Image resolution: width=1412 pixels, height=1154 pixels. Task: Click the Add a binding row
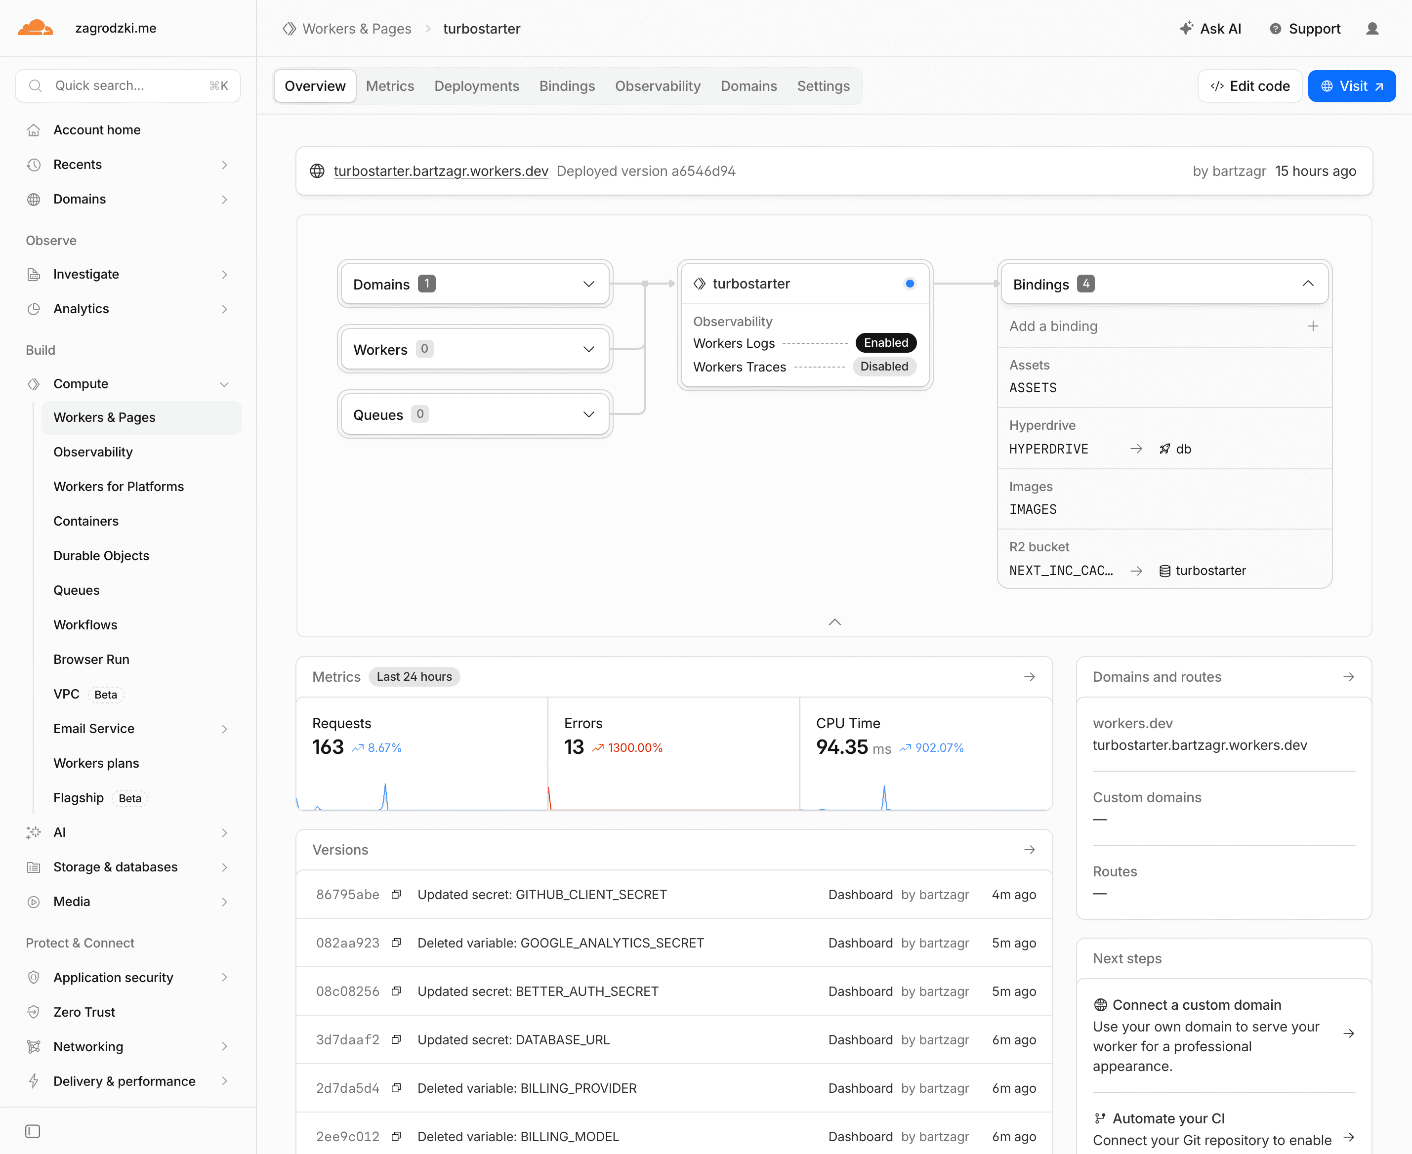(x=1164, y=326)
